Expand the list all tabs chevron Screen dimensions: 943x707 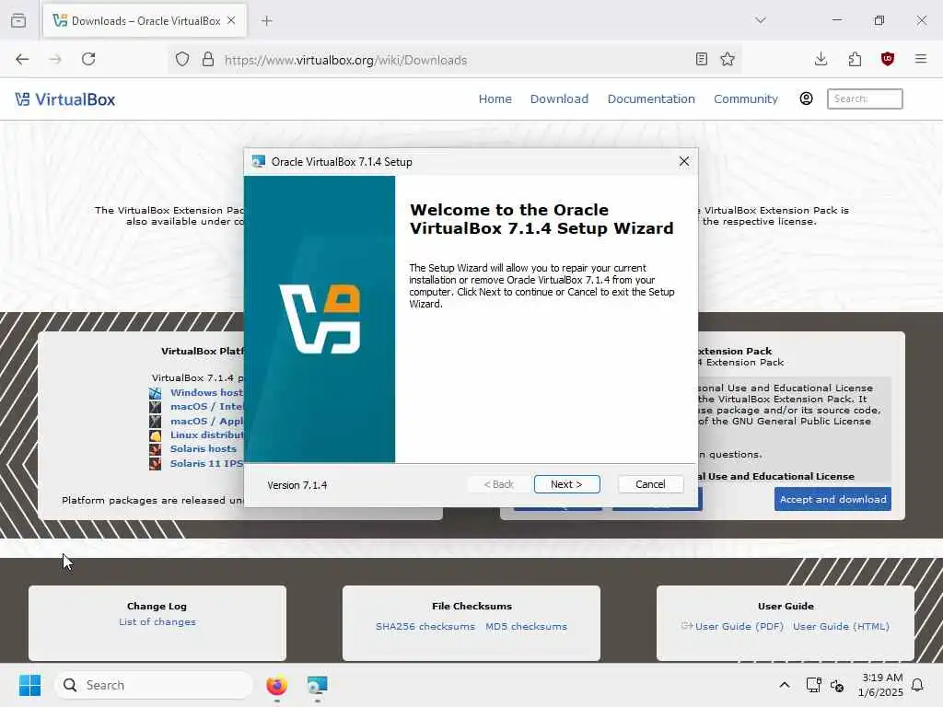point(761,20)
